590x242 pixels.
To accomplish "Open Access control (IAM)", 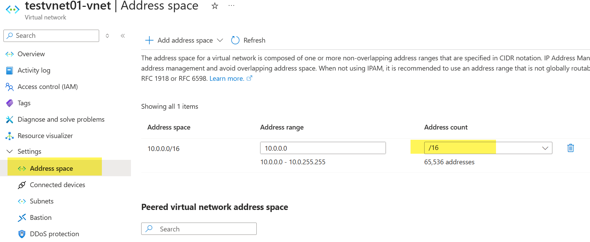I will 48,87.
